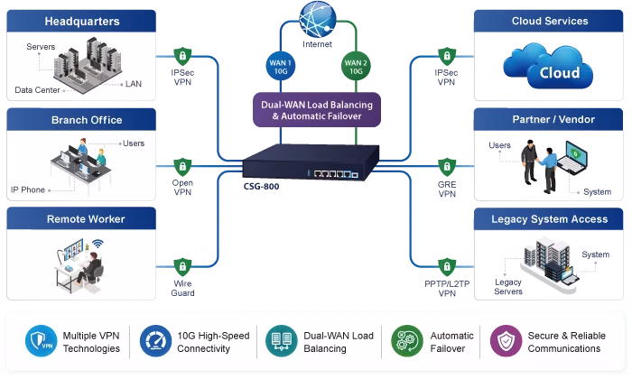
Task: Click the Headquarters panel header
Action: pyautogui.click(x=81, y=21)
